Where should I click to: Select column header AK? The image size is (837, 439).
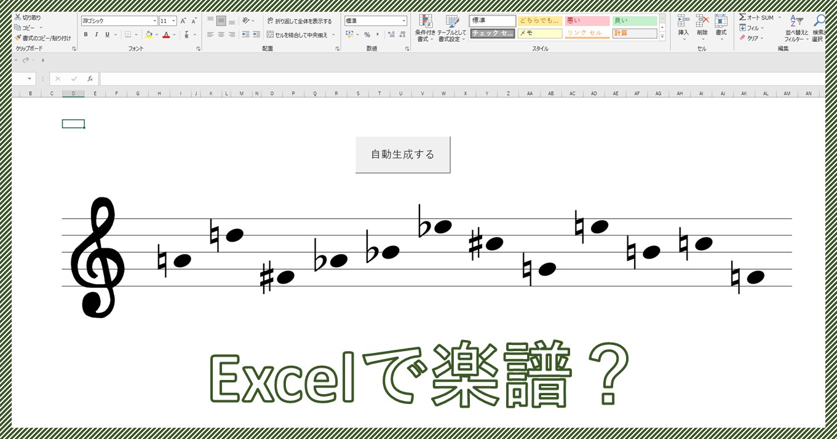pos(744,93)
